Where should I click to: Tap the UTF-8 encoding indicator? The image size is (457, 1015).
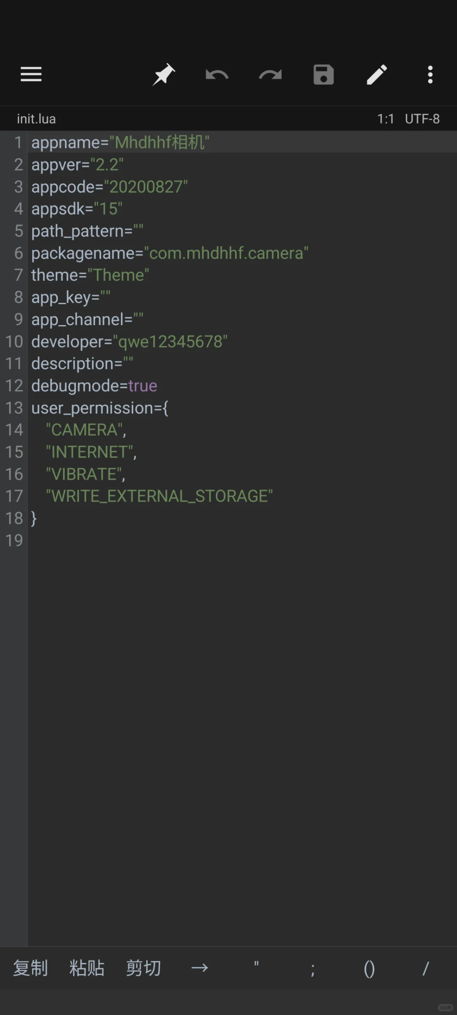click(x=422, y=119)
